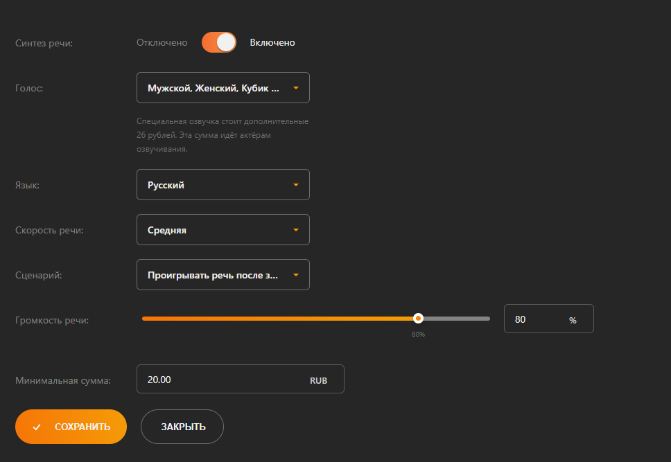Image resolution: width=671 pixels, height=462 pixels.
Task: Click the "Отключено" label beside the switch
Action: (x=162, y=43)
